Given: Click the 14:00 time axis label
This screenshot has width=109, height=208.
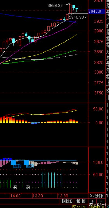Looking at the screenshot, I should pos(16,196).
